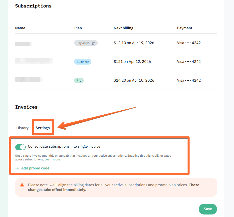Select the $121 on Apr 12, 2026 billing entry
This screenshot has height=217, width=234.
point(132,62)
